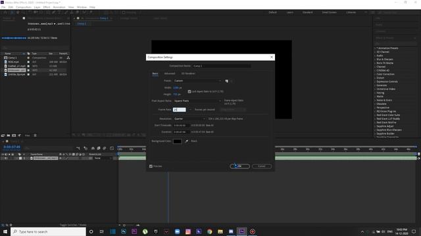Create a new composition from Project panel
The width and height of the screenshot is (421, 236).
14,136
